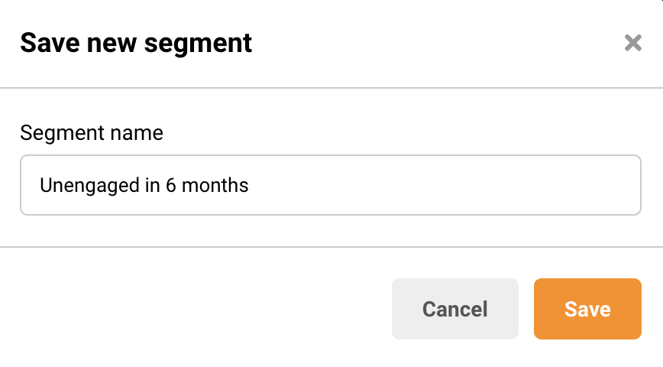The height and width of the screenshot is (367, 663).
Task: Save the new segment with orange button
Action: 587,309
